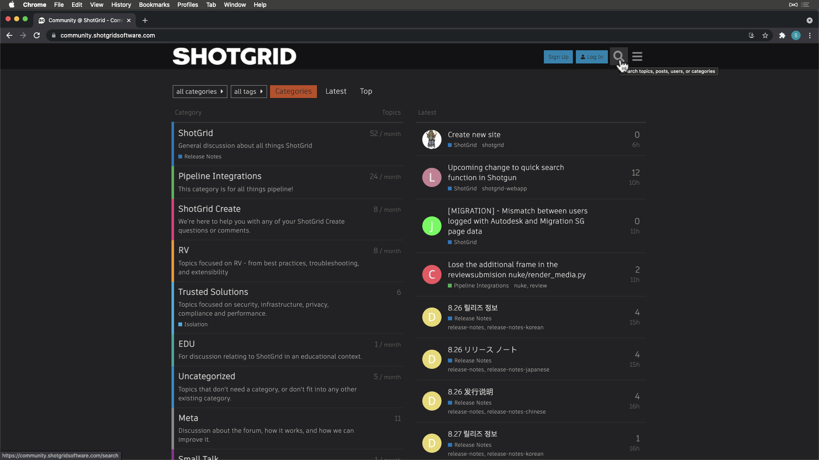Click the Log In button
The height and width of the screenshot is (460, 819).
click(x=592, y=57)
